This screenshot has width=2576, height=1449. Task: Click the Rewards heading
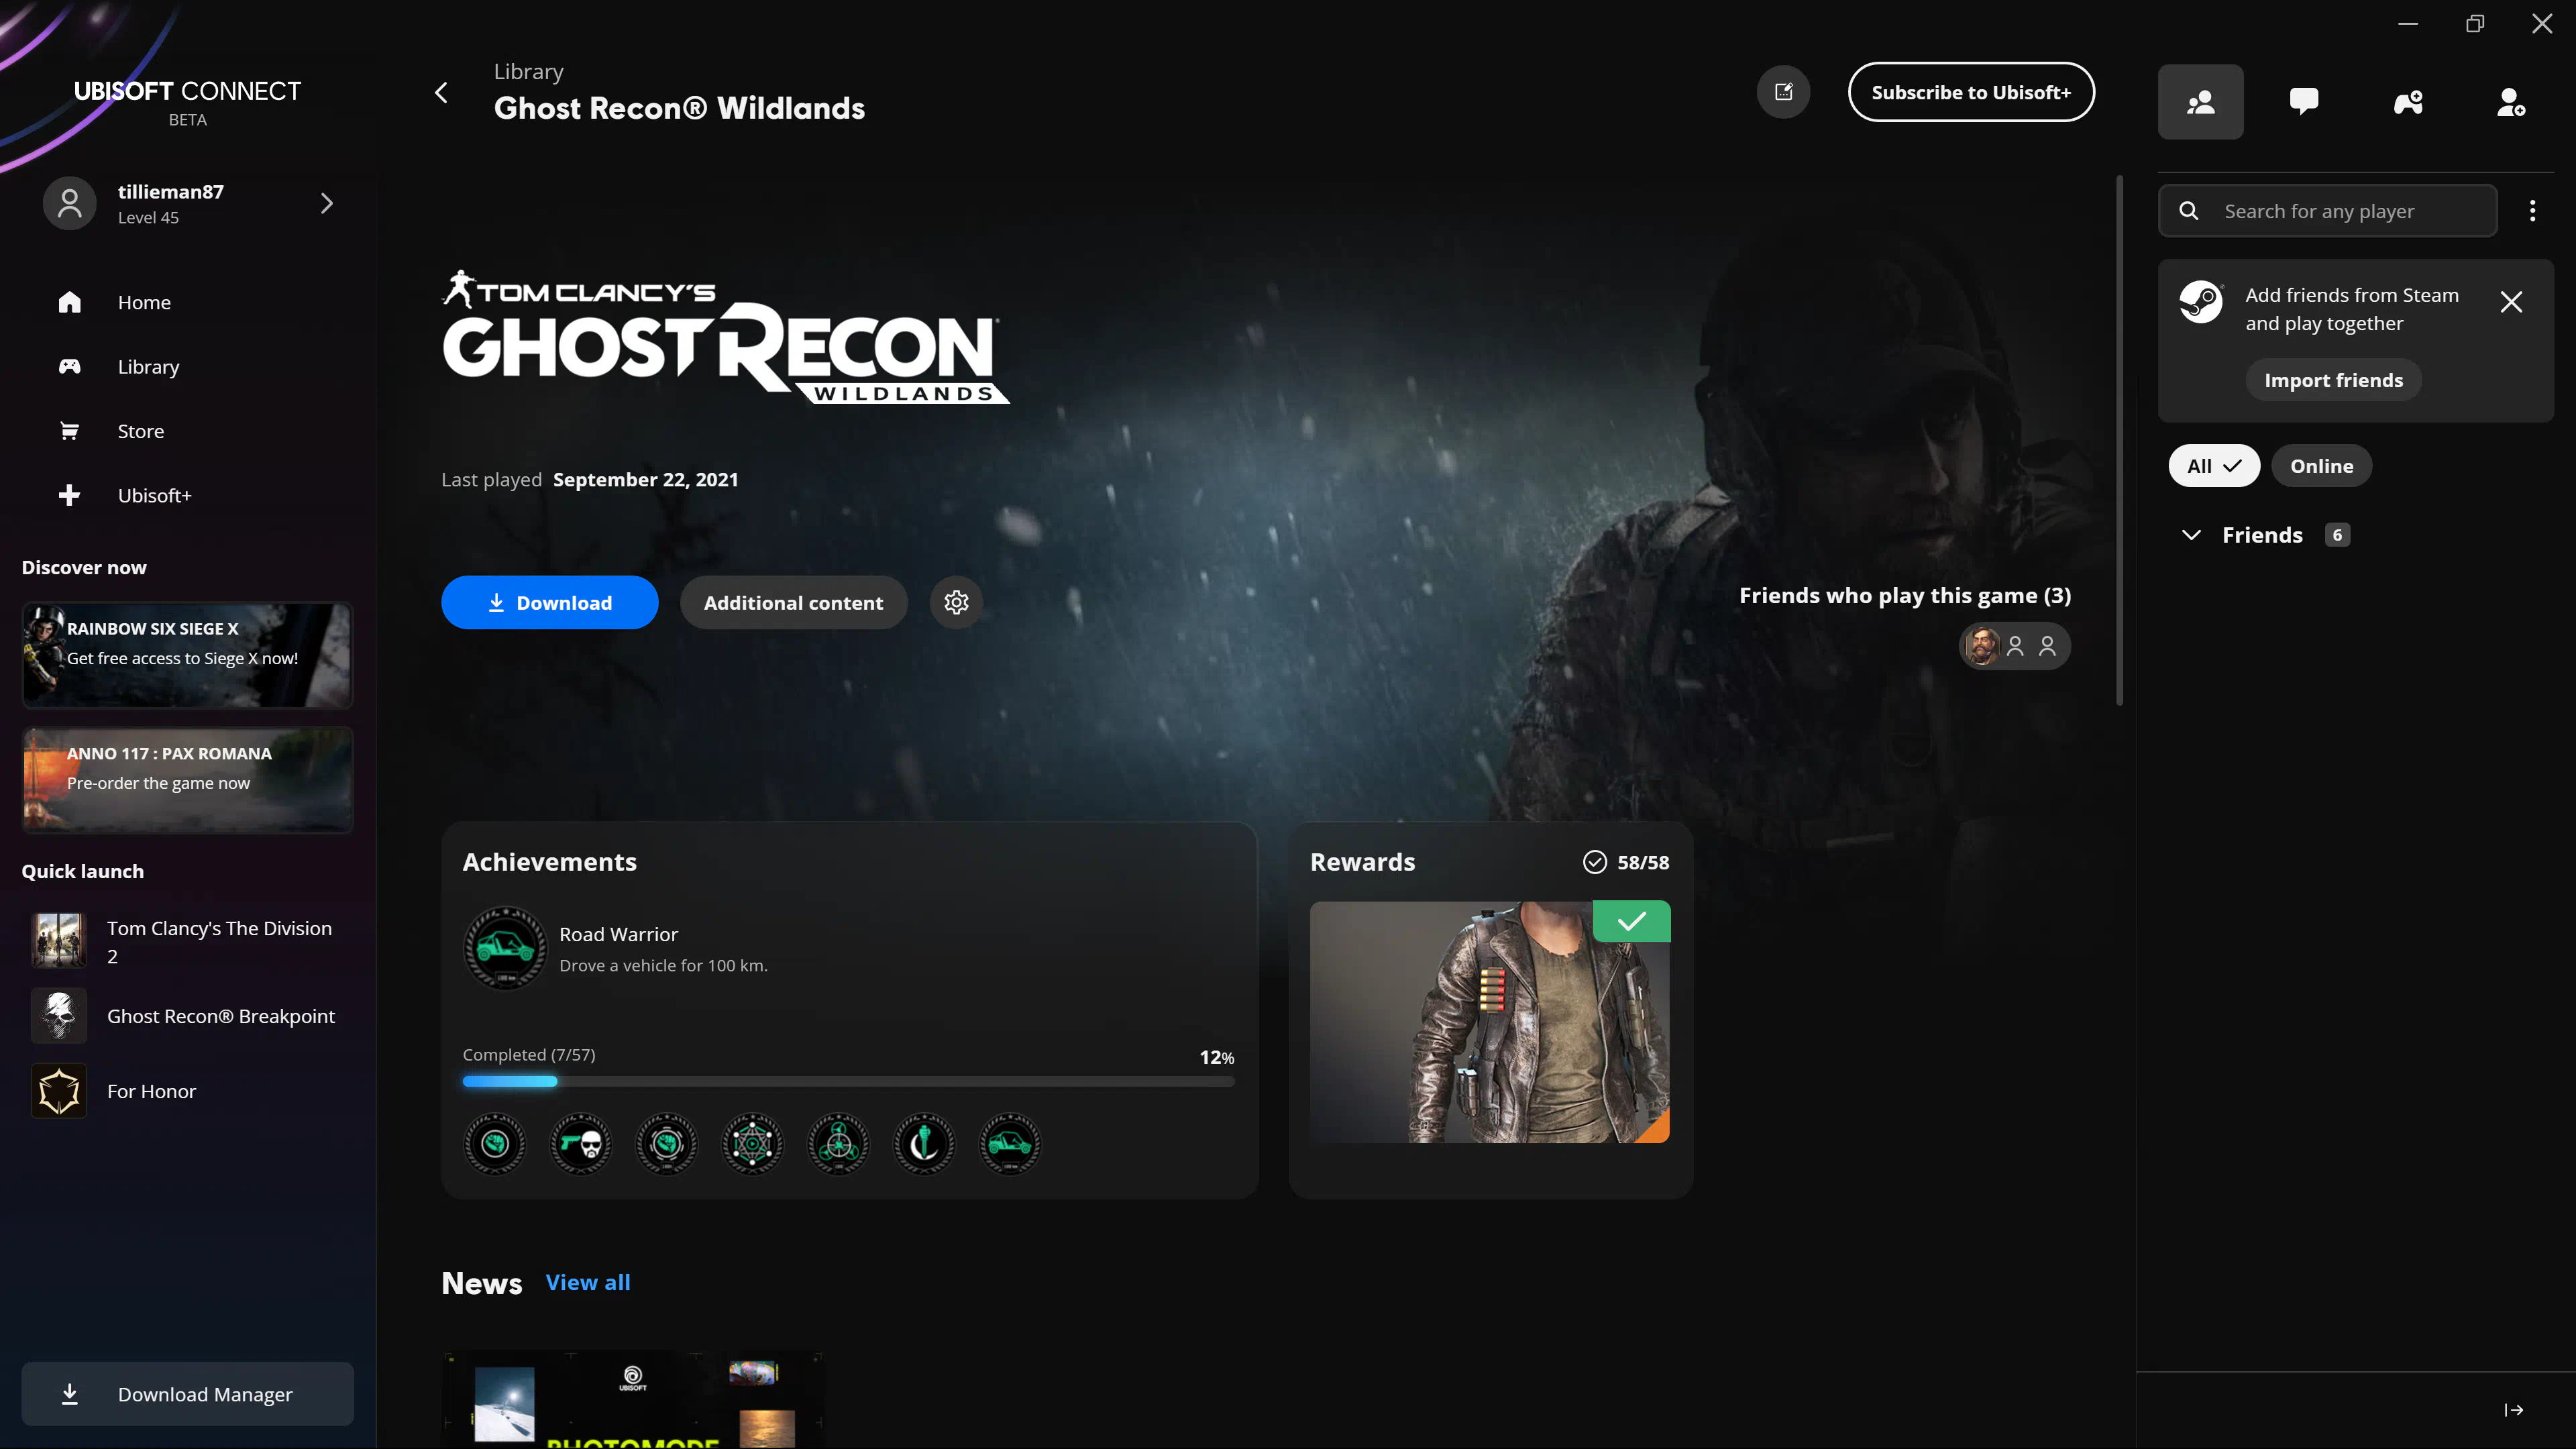point(1362,862)
